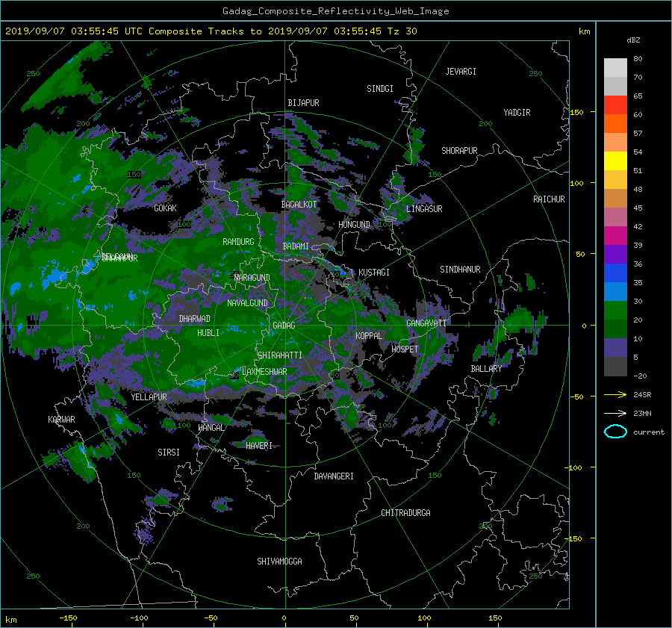Click the 23MN legend label
Screen dimensions: 672x628
642,413
